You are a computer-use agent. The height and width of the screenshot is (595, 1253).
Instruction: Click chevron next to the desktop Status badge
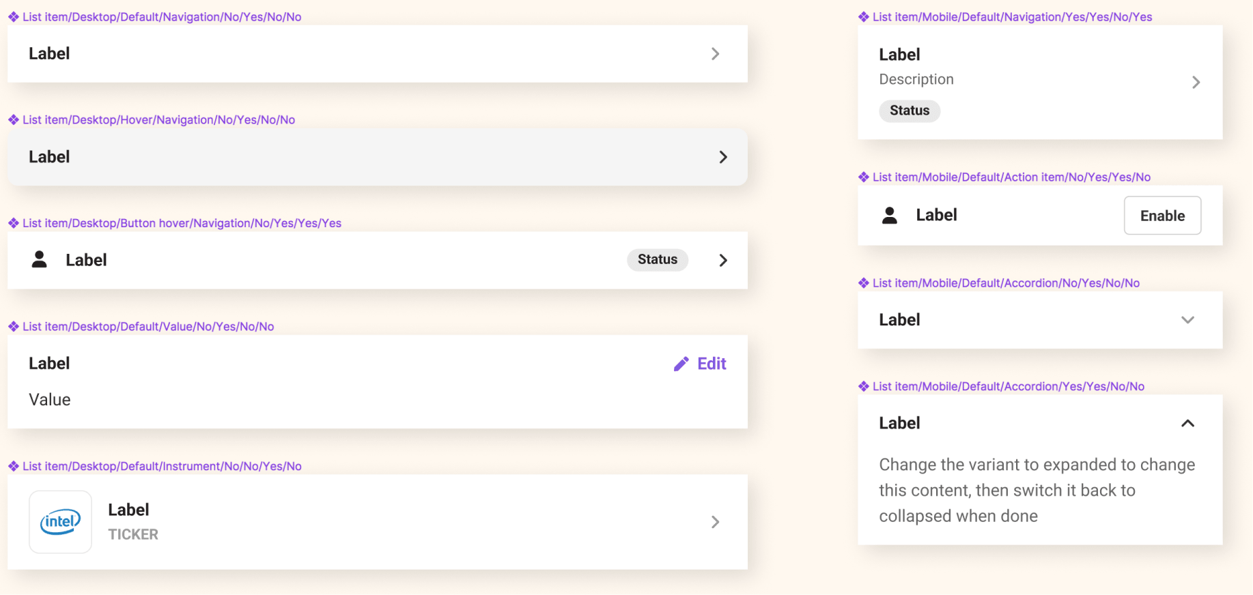tap(723, 260)
